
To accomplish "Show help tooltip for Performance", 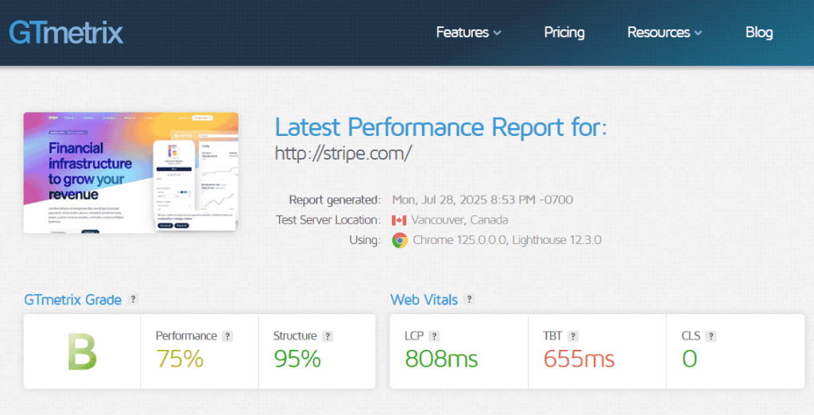I will [227, 336].
